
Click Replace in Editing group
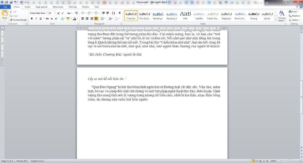pos(294,16)
